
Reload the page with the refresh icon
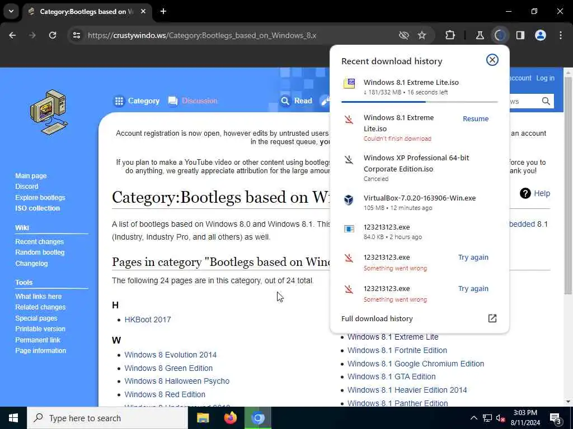pyautogui.click(x=53, y=35)
